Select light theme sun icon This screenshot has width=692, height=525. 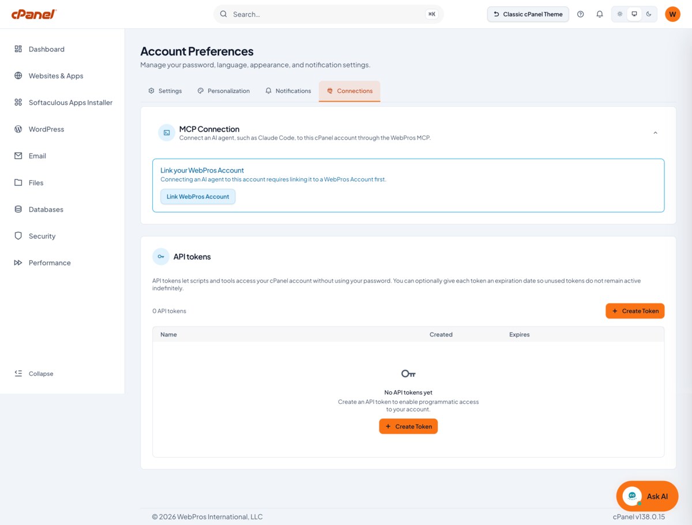pyautogui.click(x=620, y=14)
